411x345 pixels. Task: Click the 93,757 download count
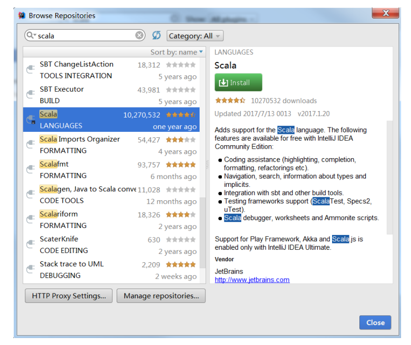[x=148, y=165]
